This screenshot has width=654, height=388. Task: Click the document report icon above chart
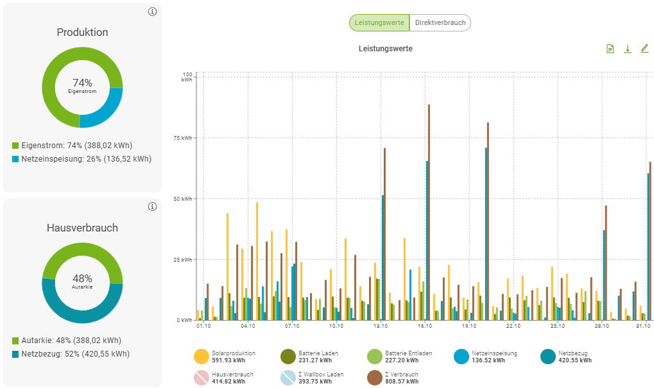click(x=610, y=49)
